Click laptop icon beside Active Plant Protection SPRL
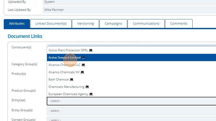Viewport: 216px width, 121px height. 91,50
